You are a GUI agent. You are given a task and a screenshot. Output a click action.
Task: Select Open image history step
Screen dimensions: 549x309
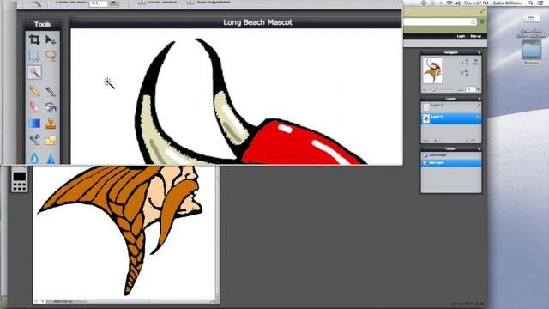click(451, 154)
